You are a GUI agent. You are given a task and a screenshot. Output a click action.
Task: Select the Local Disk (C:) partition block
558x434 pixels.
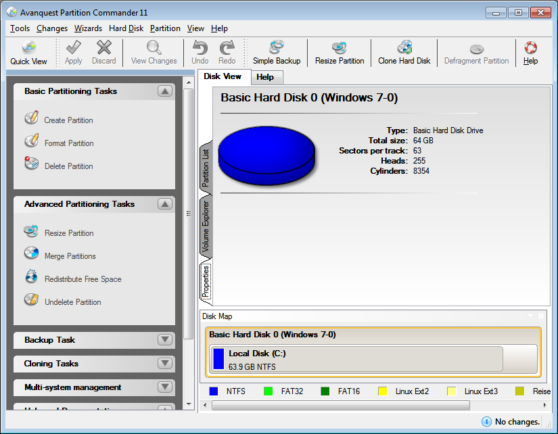pos(356,359)
